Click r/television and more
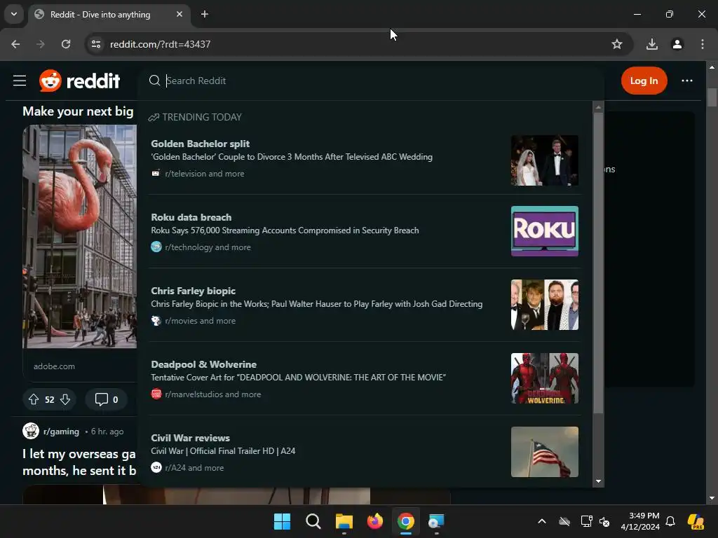This screenshot has height=538, width=718. [205, 174]
